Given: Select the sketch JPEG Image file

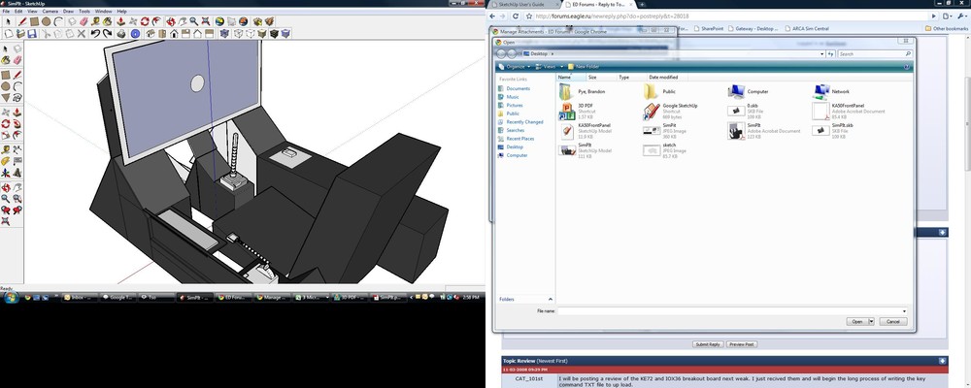Looking at the screenshot, I should (665, 150).
